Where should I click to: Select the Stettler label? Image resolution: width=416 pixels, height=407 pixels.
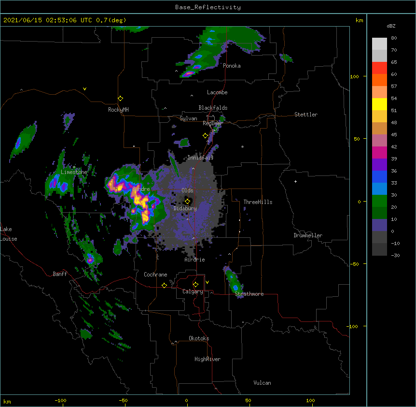point(306,115)
